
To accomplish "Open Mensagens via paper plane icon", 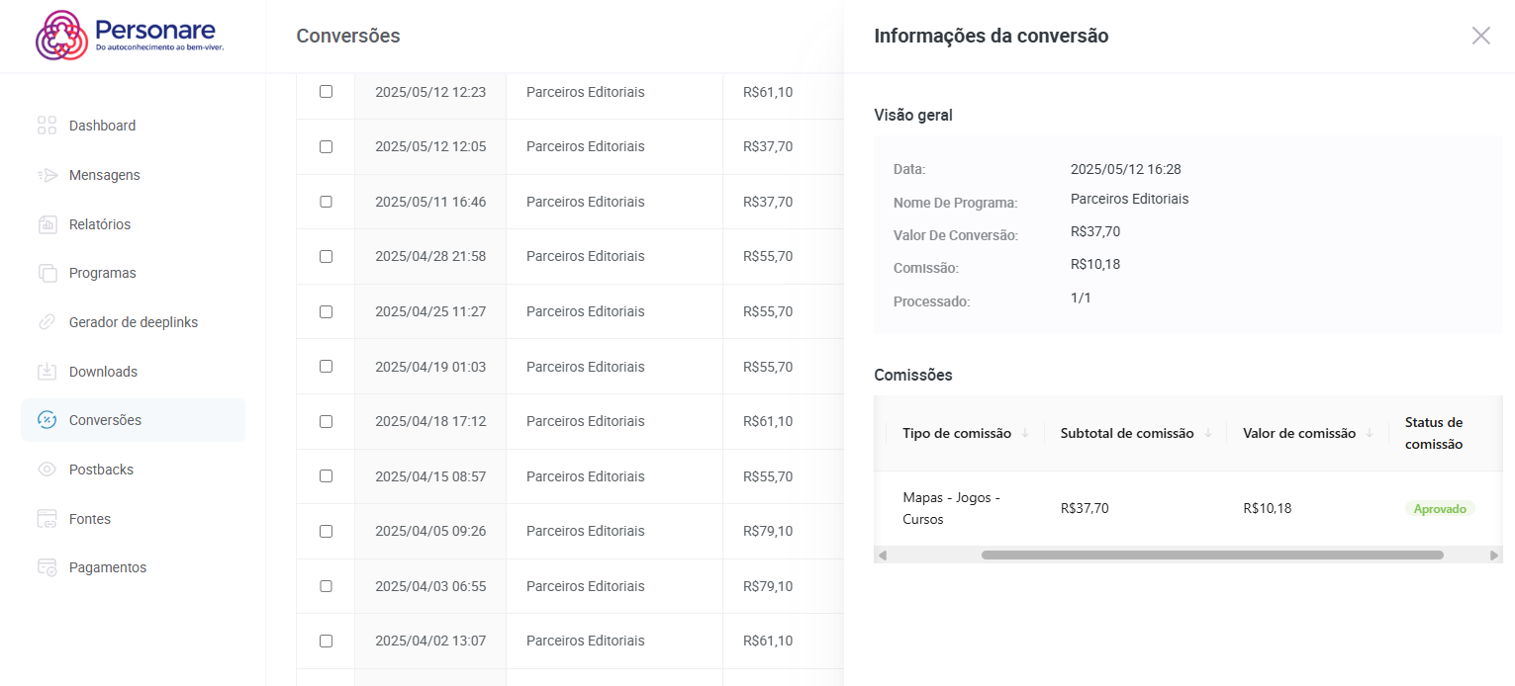I will (47, 175).
